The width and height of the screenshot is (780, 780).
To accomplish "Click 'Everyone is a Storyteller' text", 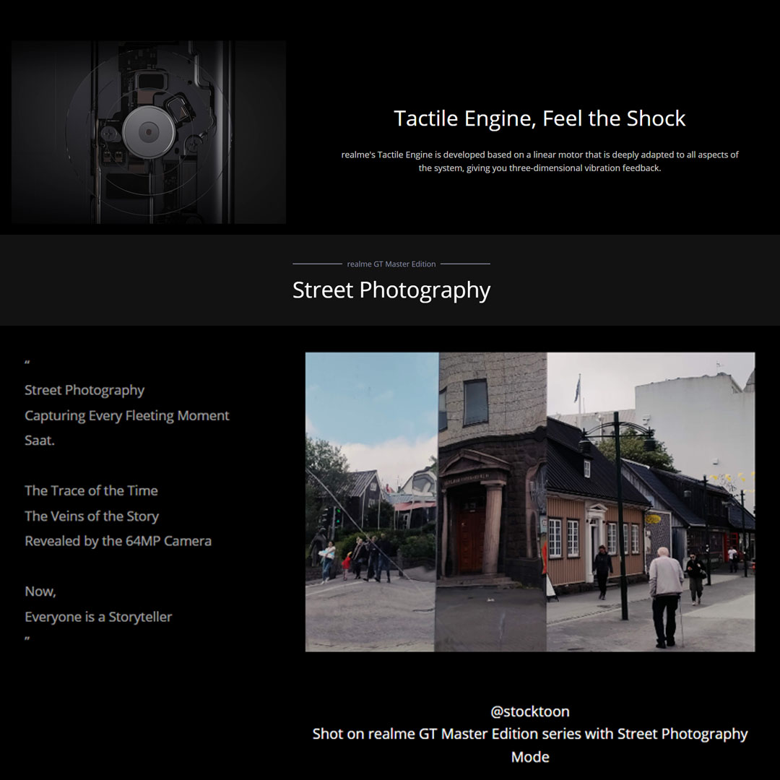I will pyautogui.click(x=98, y=617).
